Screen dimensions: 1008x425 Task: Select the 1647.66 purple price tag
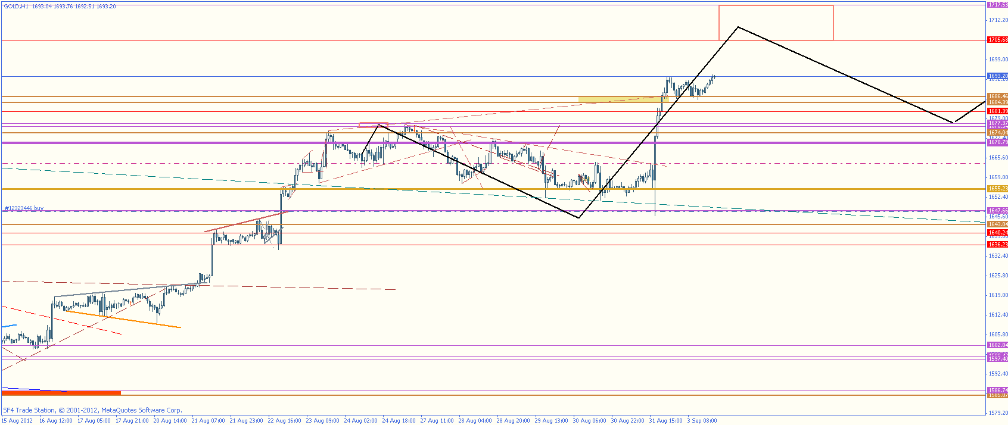click(997, 211)
